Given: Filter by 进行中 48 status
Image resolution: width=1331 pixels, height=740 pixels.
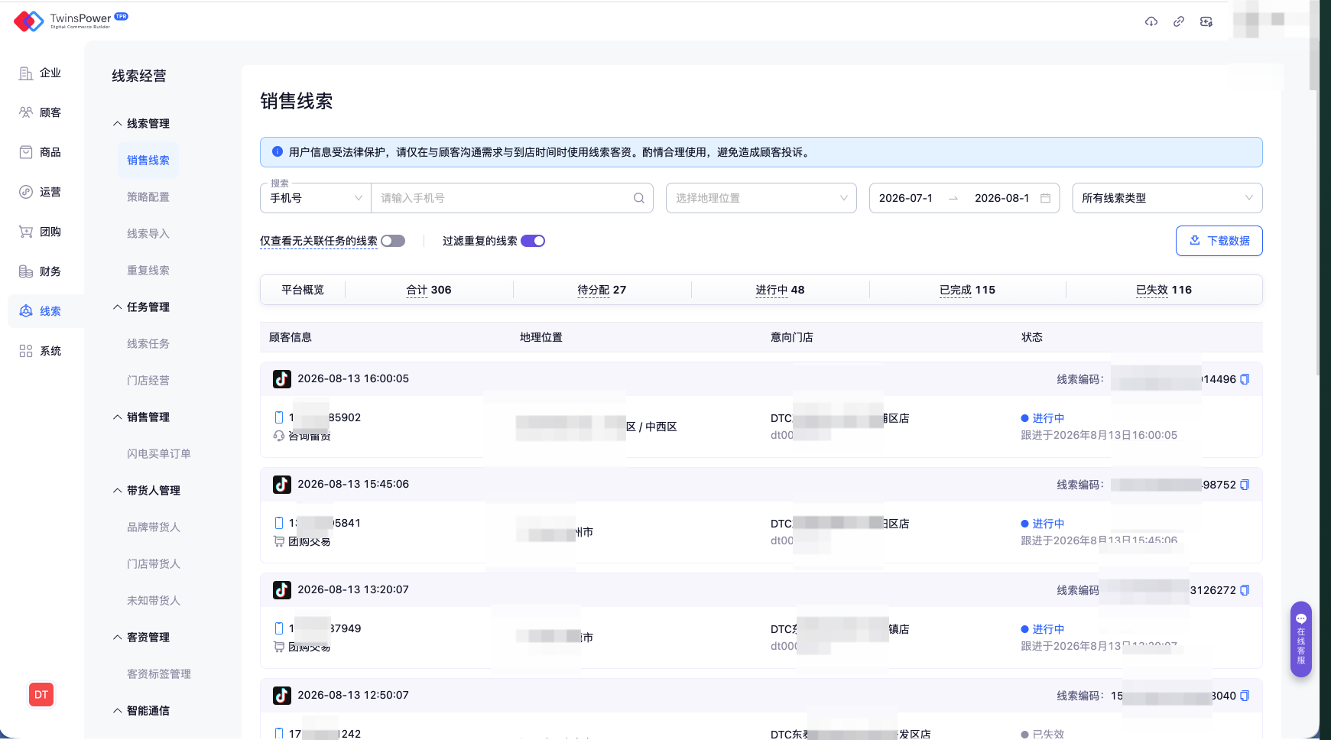Looking at the screenshot, I should pyautogui.click(x=780, y=290).
